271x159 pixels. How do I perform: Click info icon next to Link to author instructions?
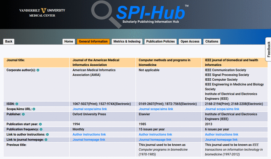point(47,134)
